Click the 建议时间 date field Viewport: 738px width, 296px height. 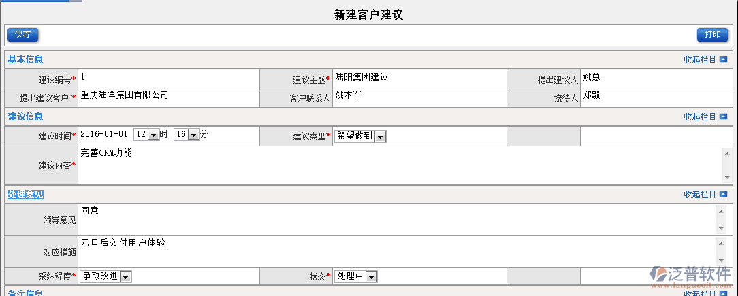click(x=104, y=135)
